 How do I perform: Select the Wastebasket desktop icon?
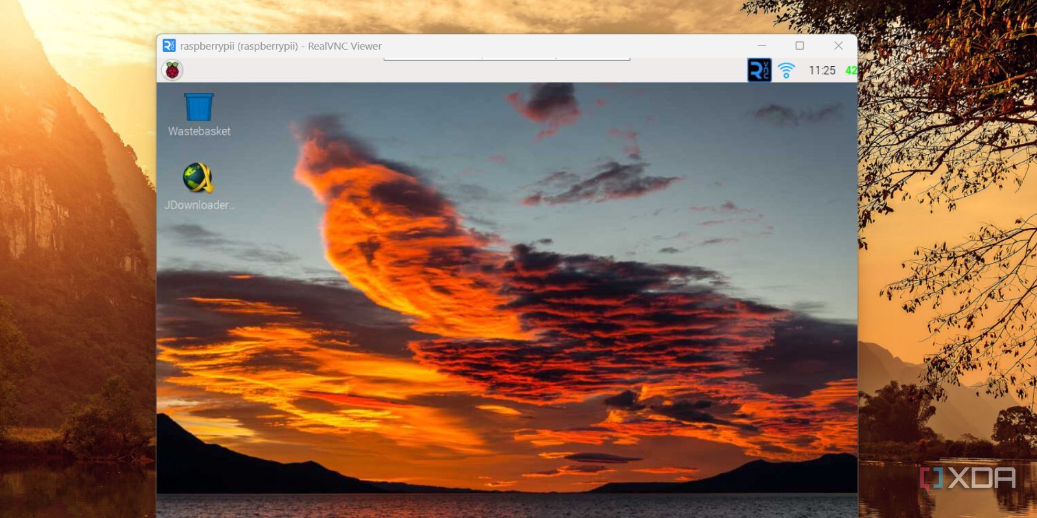tap(199, 115)
